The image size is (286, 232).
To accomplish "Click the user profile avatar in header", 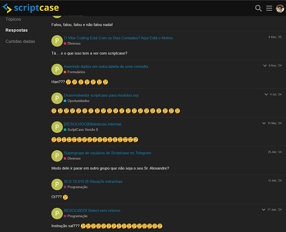I will coord(279,8).
